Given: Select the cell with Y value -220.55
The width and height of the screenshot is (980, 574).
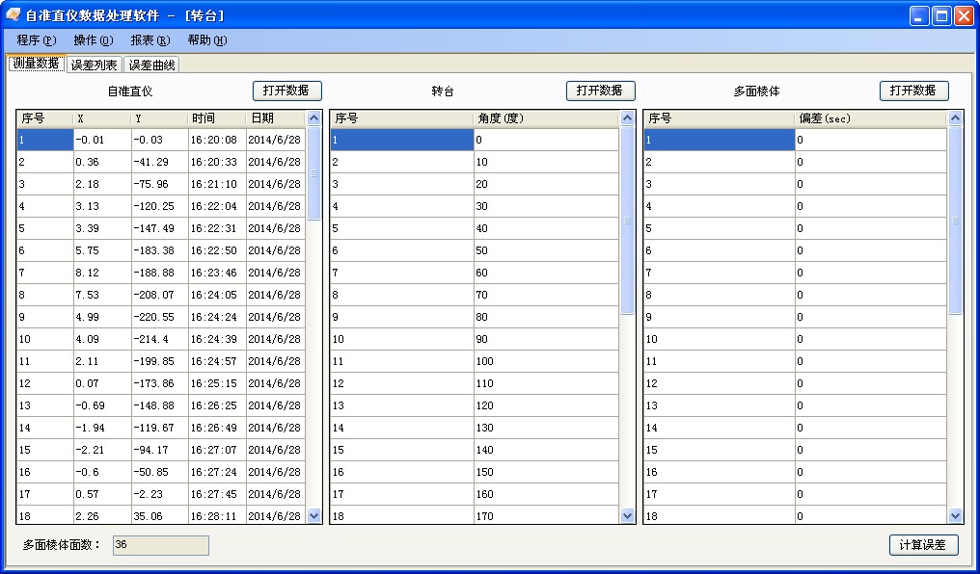Looking at the screenshot, I should tap(159, 317).
